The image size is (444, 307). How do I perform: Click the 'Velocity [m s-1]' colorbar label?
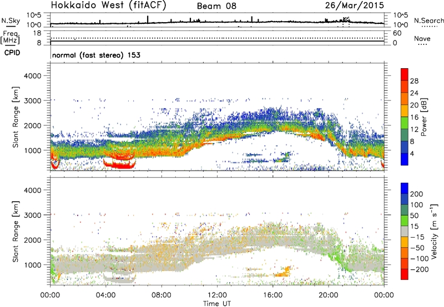coord(434,231)
